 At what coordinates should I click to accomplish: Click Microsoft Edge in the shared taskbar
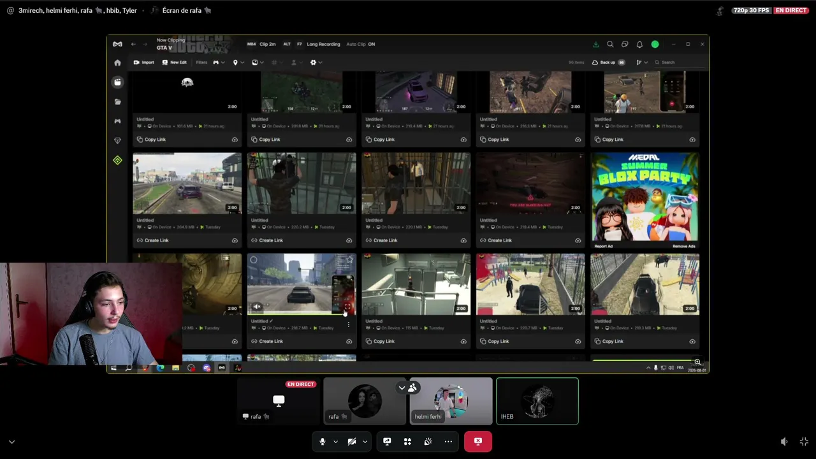[160, 368]
